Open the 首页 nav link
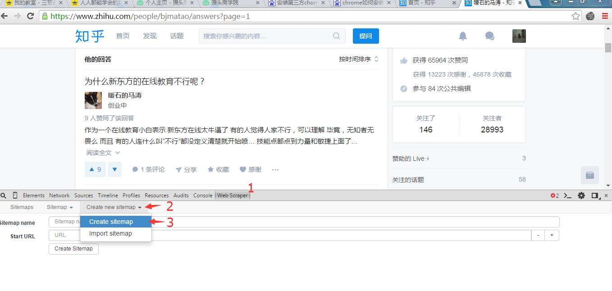Viewport: 612px width, 291px height. coord(123,36)
